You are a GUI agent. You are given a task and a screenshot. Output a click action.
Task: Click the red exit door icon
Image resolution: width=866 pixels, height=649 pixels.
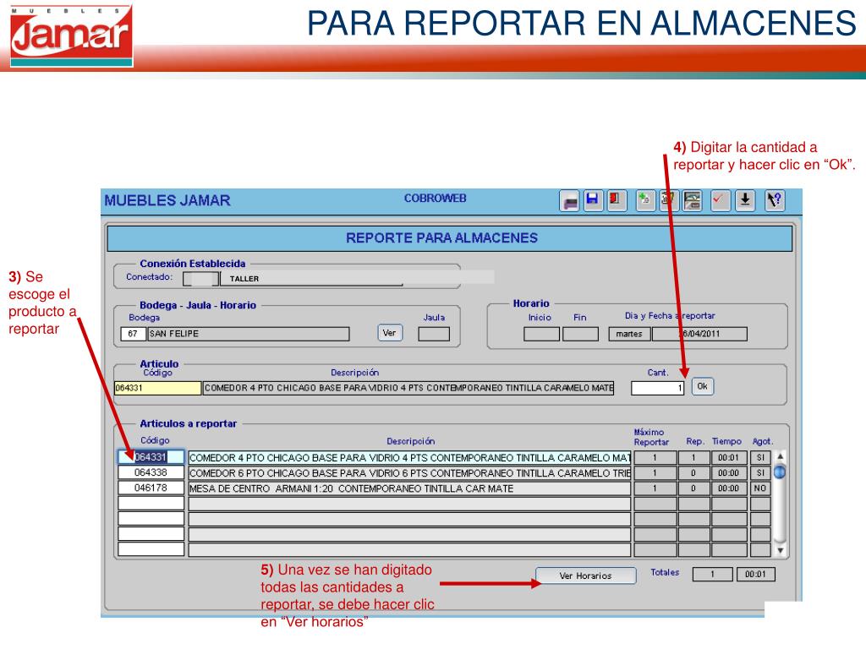(x=616, y=200)
